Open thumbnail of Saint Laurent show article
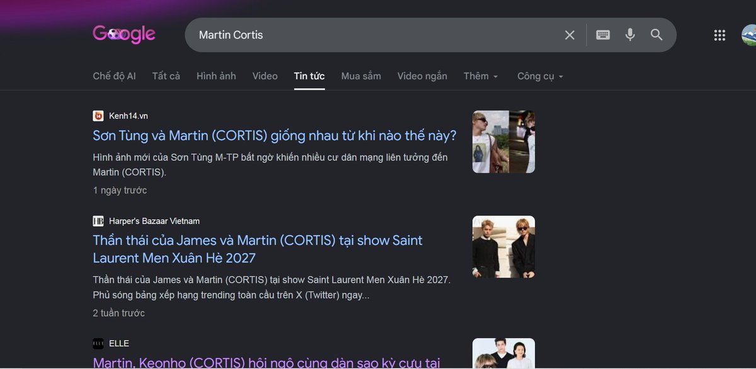This screenshot has height=369, width=756. [x=504, y=247]
